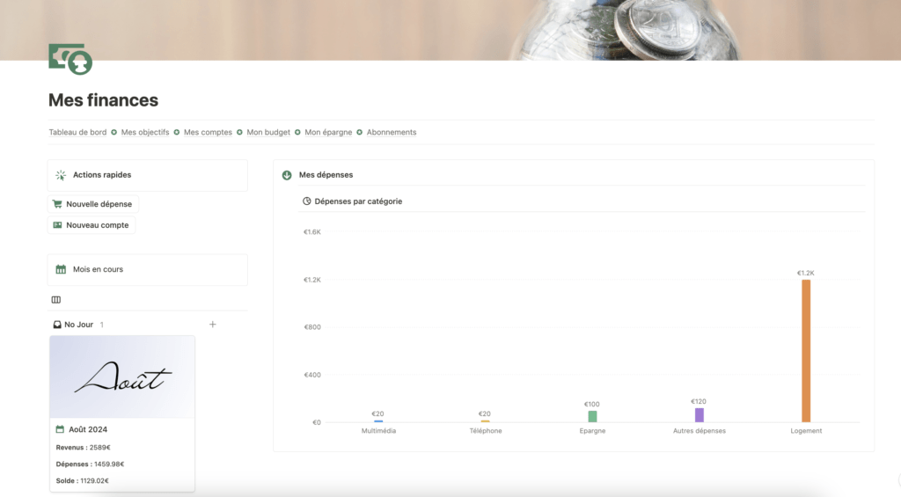Open the Mes comptes page

[x=208, y=133]
